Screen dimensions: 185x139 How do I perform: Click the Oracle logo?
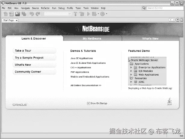tap(20, 105)
